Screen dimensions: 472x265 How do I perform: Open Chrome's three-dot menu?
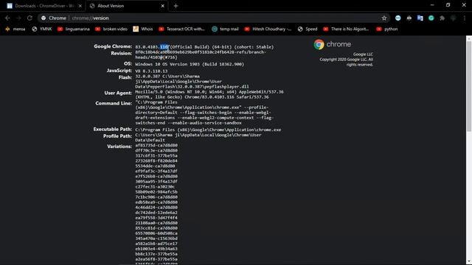(x=464, y=18)
